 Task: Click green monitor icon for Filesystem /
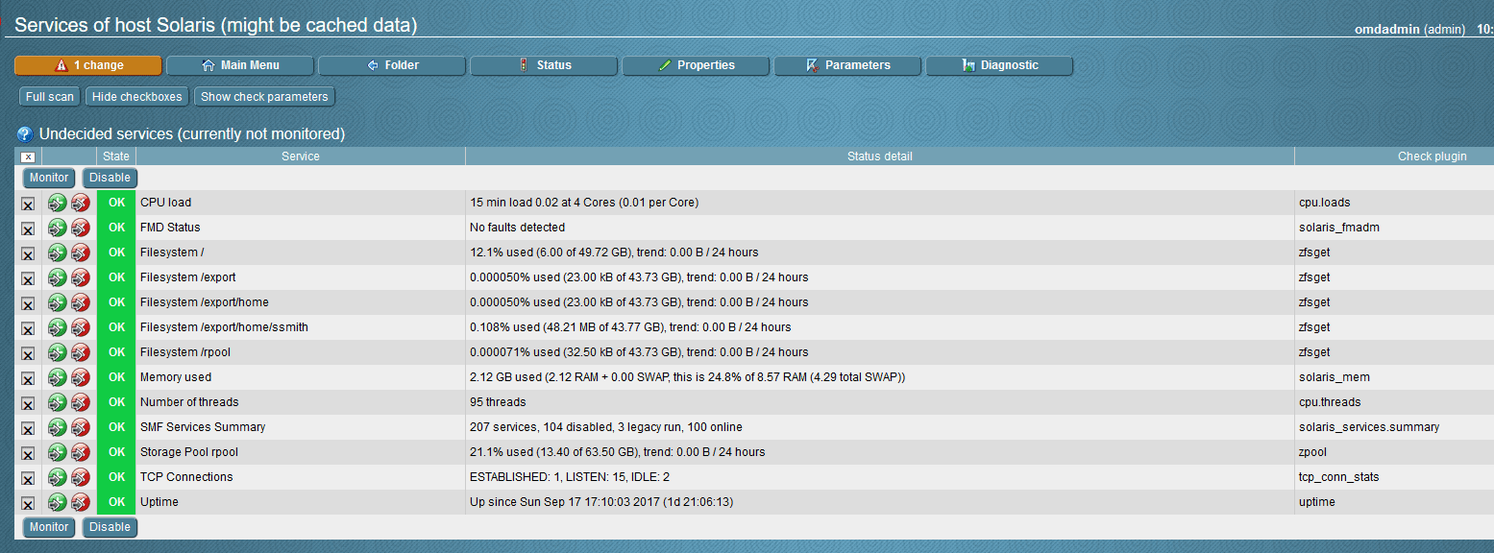pyautogui.click(x=58, y=252)
